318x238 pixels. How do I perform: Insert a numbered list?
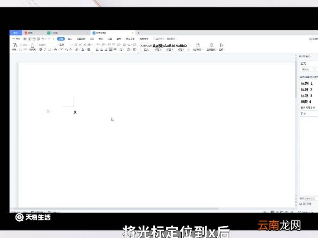click(x=104, y=45)
